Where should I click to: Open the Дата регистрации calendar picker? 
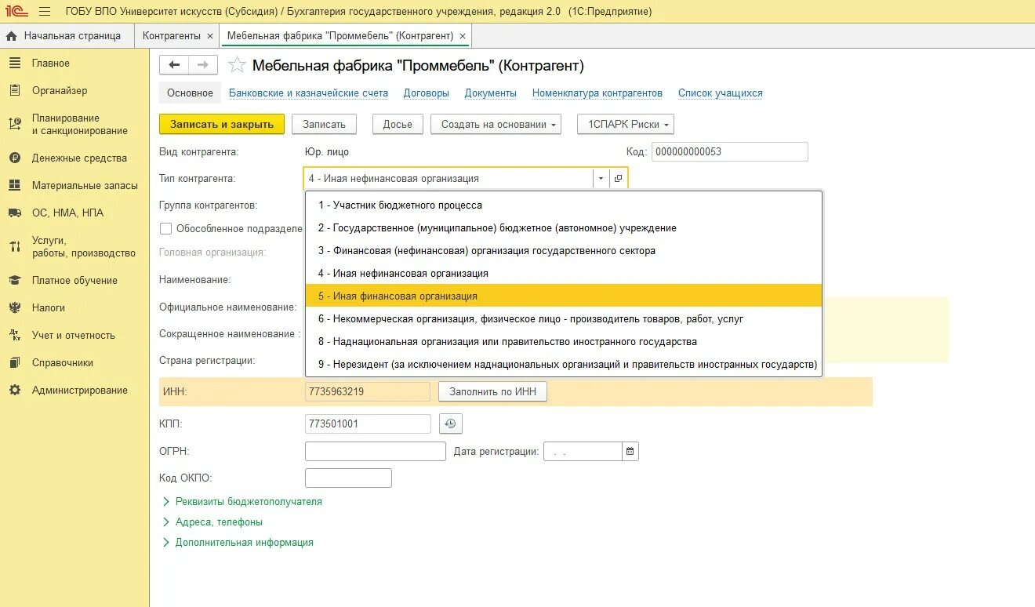tap(630, 452)
